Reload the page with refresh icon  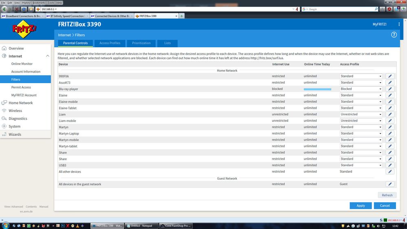point(24,9)
